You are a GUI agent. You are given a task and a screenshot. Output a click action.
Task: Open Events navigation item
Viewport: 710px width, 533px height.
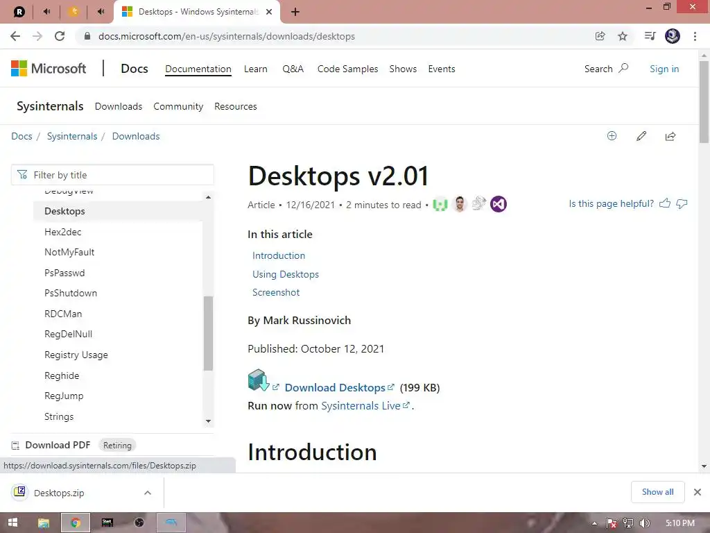(x=442, y=69)
